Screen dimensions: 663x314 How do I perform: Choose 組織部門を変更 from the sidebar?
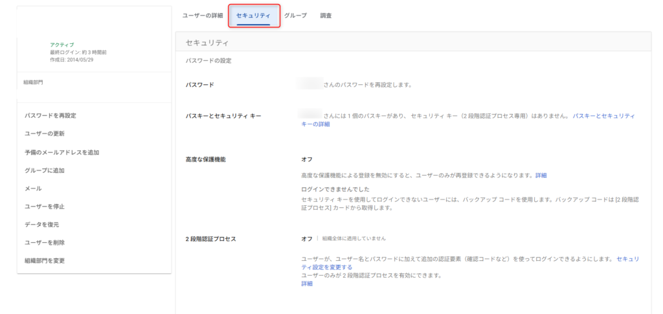44,261
